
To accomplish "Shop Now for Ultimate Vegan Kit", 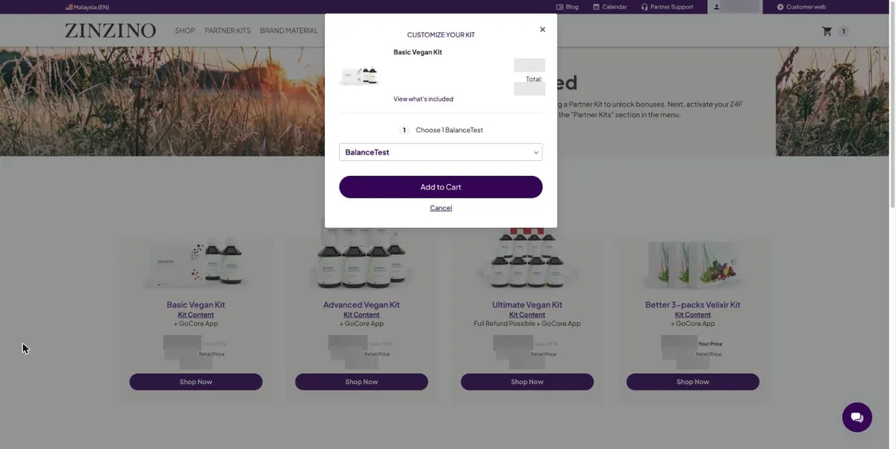I will (x=527, y=382).
